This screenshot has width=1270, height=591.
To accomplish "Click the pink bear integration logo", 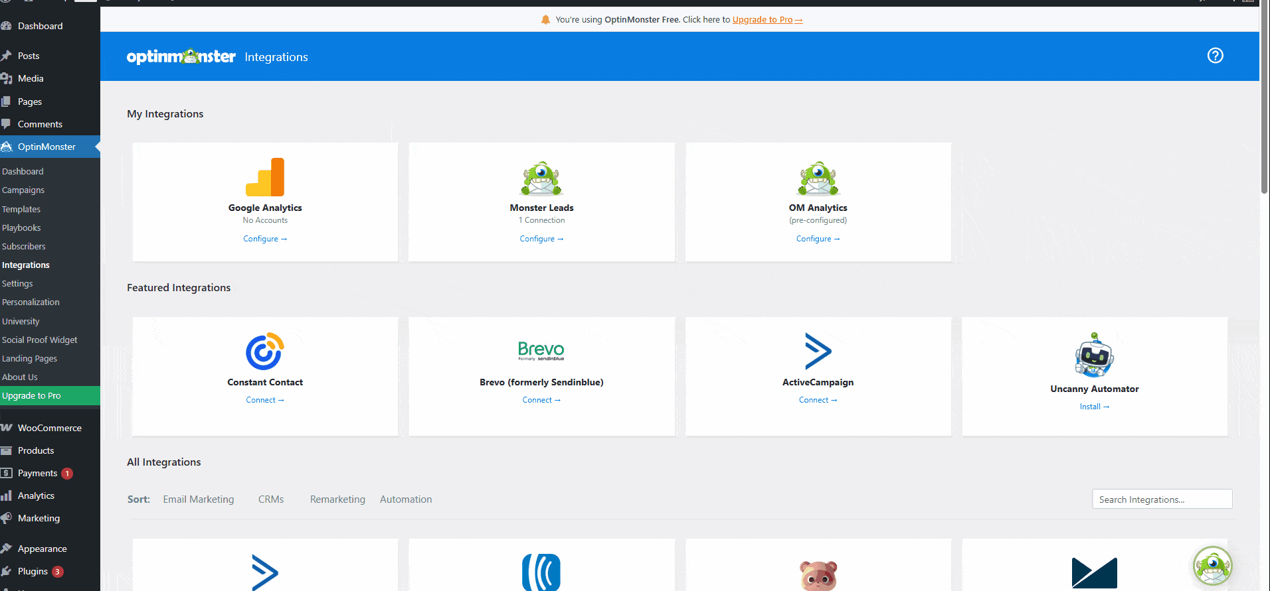I will (x=818, y=575).
